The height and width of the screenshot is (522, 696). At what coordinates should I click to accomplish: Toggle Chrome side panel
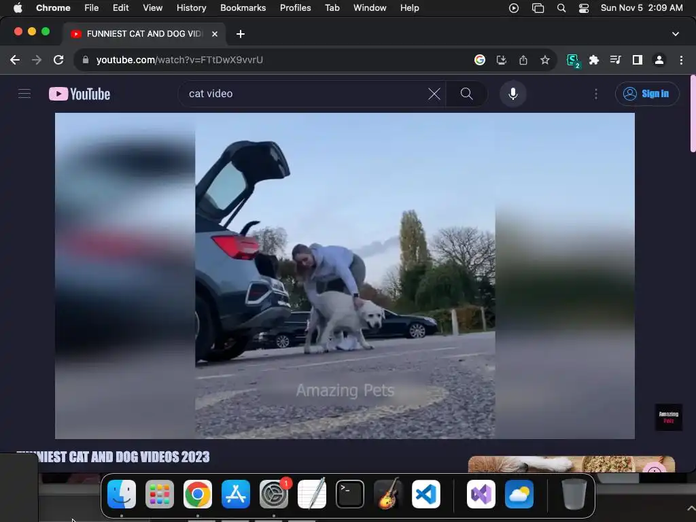[638, 60]
